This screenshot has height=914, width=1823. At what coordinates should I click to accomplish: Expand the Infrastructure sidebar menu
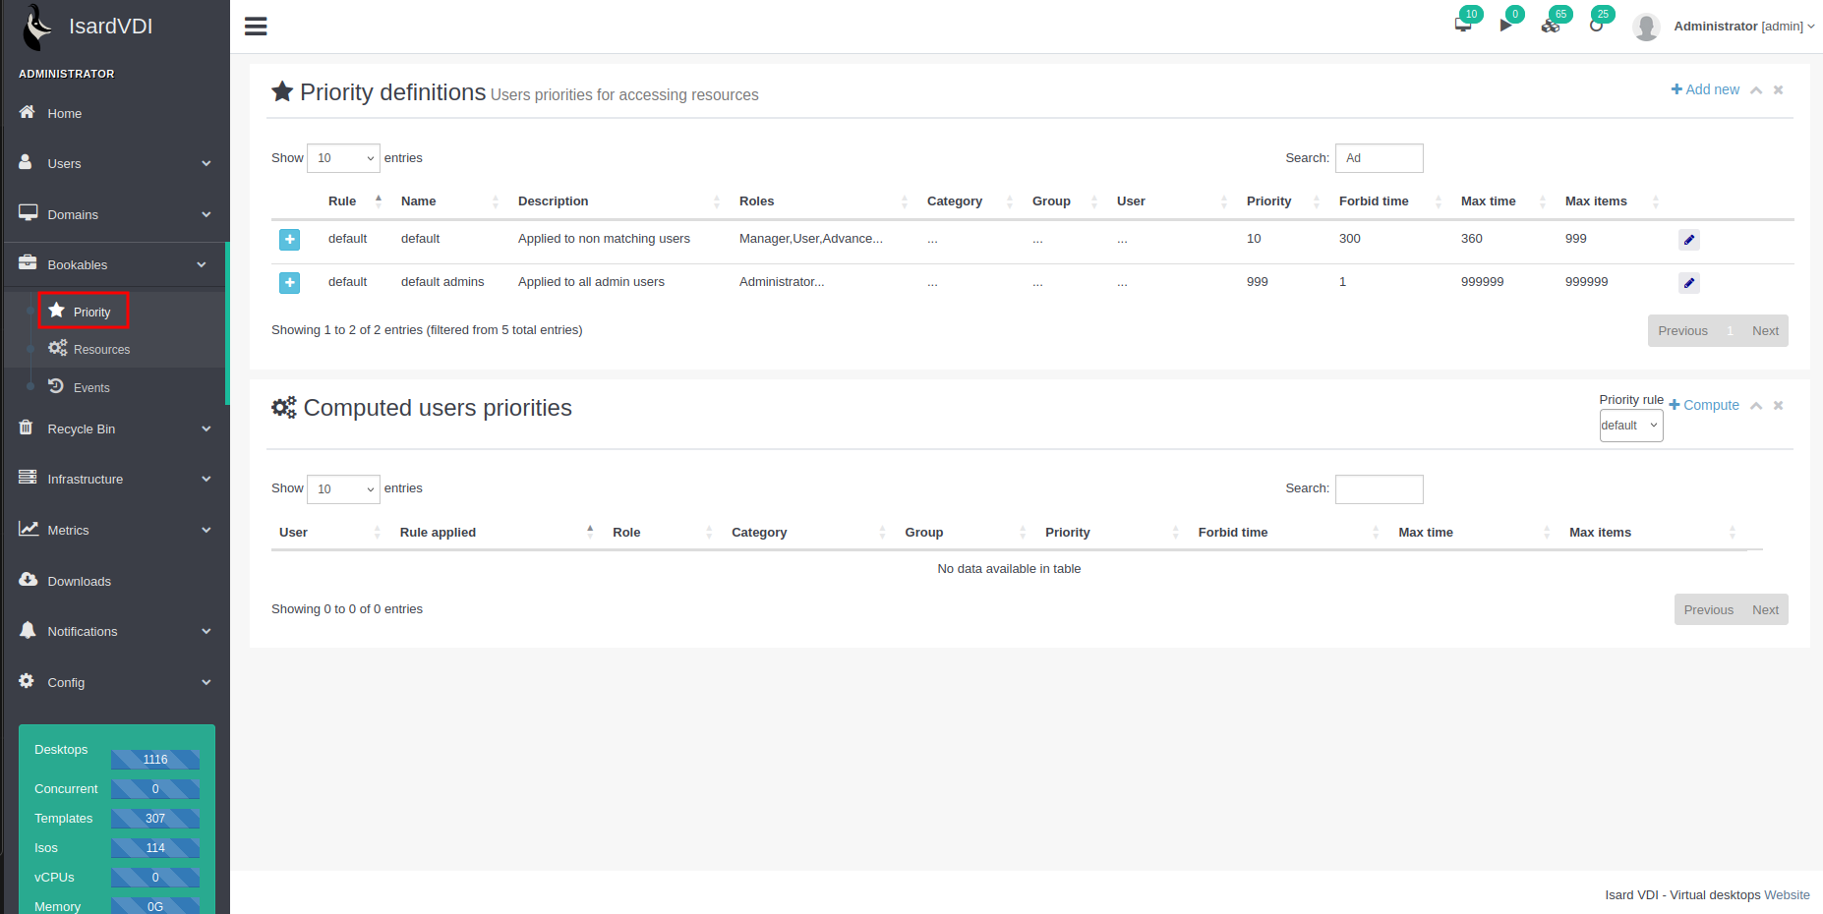115,480
